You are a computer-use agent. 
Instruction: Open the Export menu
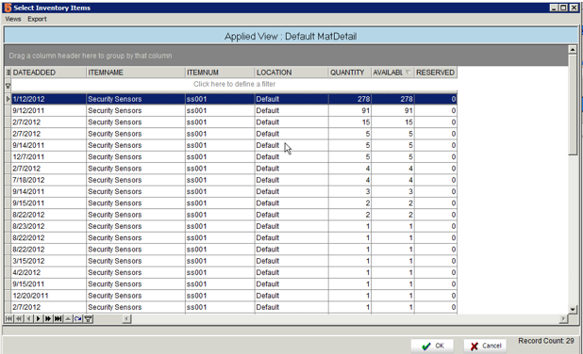pyautogui.click(x=37, y=19)
